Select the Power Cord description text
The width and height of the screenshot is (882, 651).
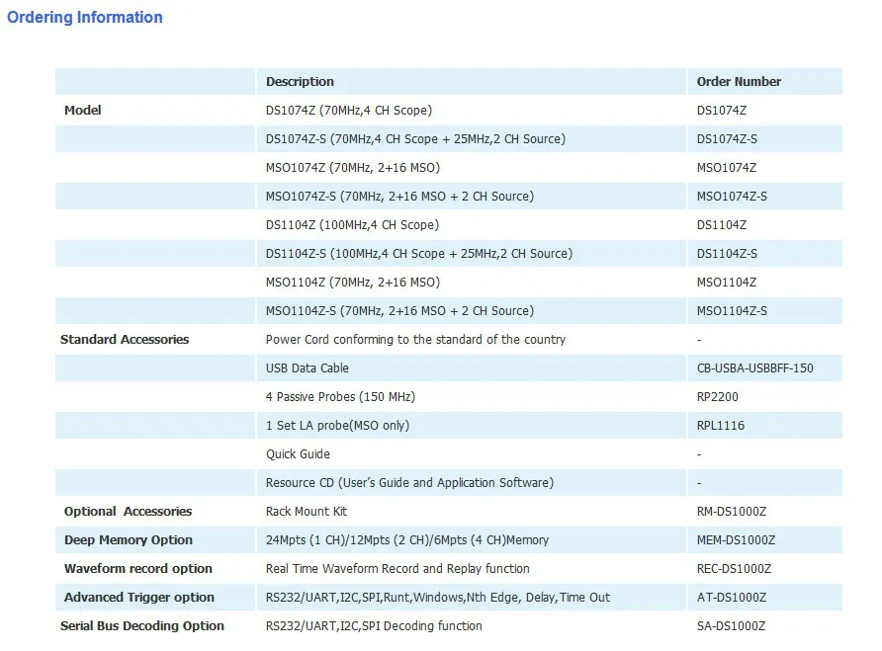pyautogui.click(x=415, y=340)
